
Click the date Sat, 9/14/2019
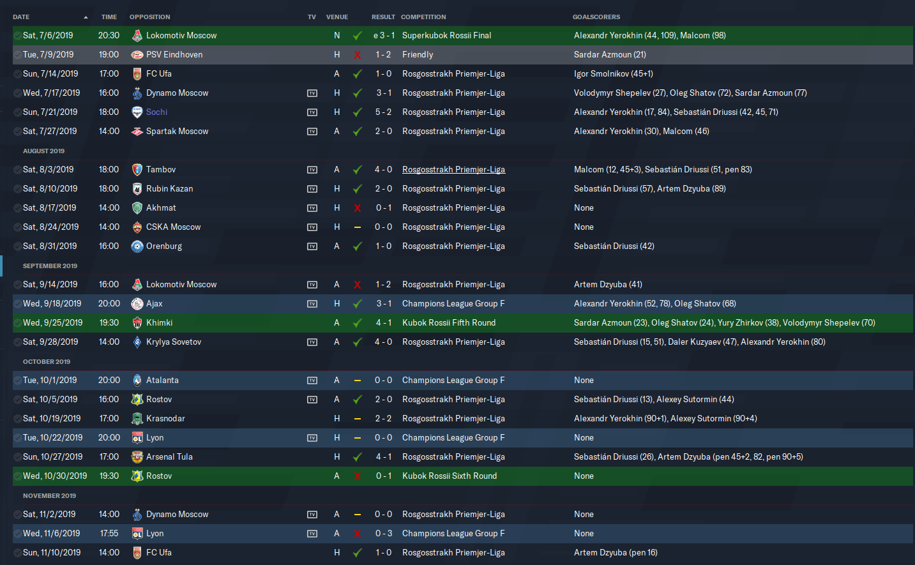50,285
